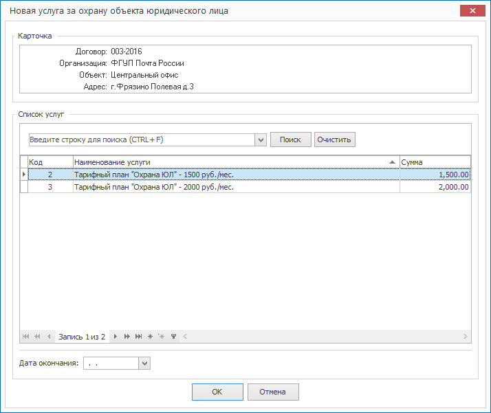This screenshot has width=491, height=413.
Task: Go to previous record arrow
Action: click(49, 336)
